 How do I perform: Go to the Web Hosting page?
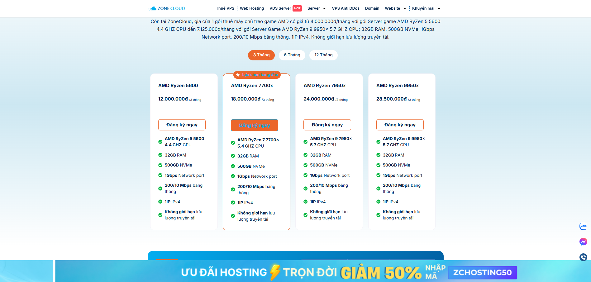(252, 8)
